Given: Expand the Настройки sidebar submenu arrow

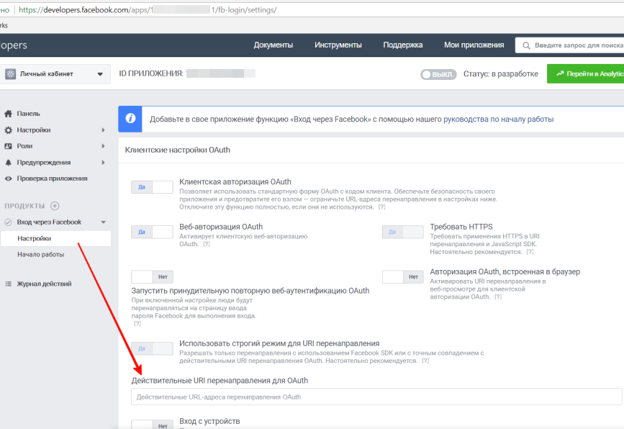Looking at the screenshot, I should point(103,130).
